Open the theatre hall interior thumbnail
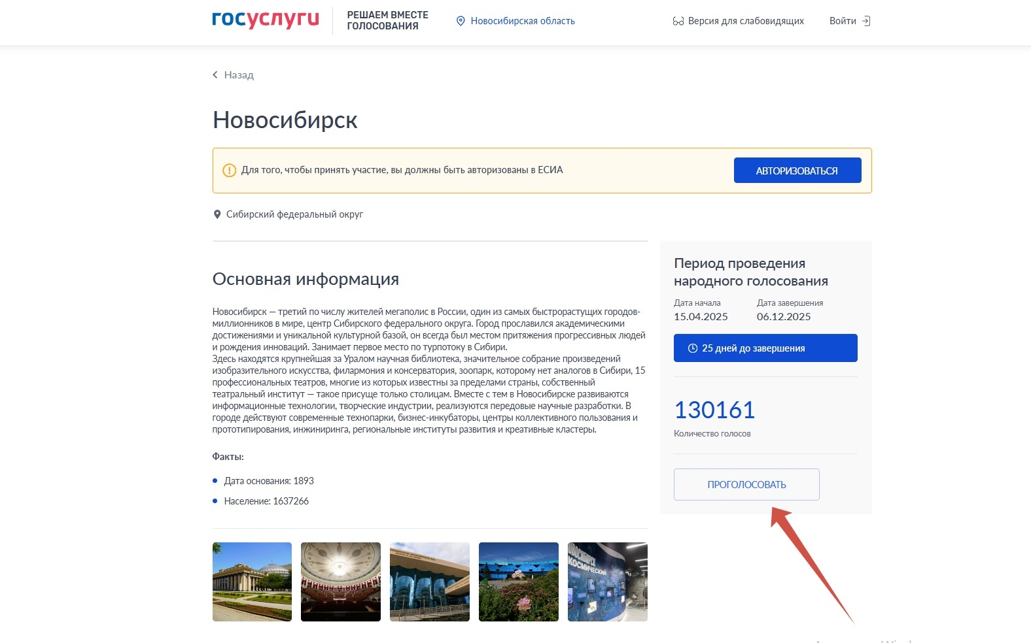The height and width of the screenshot is (643, 1031). pos(341,582)
